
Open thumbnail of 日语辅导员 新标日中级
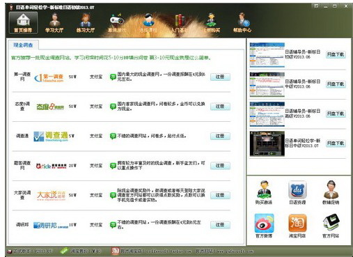point(267,84)
